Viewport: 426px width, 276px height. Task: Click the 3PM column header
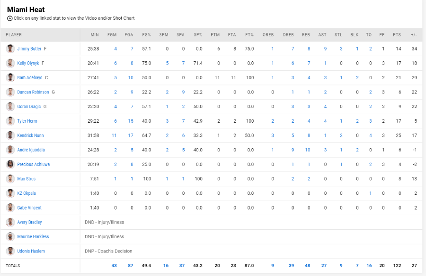click(x=164, y=34)
